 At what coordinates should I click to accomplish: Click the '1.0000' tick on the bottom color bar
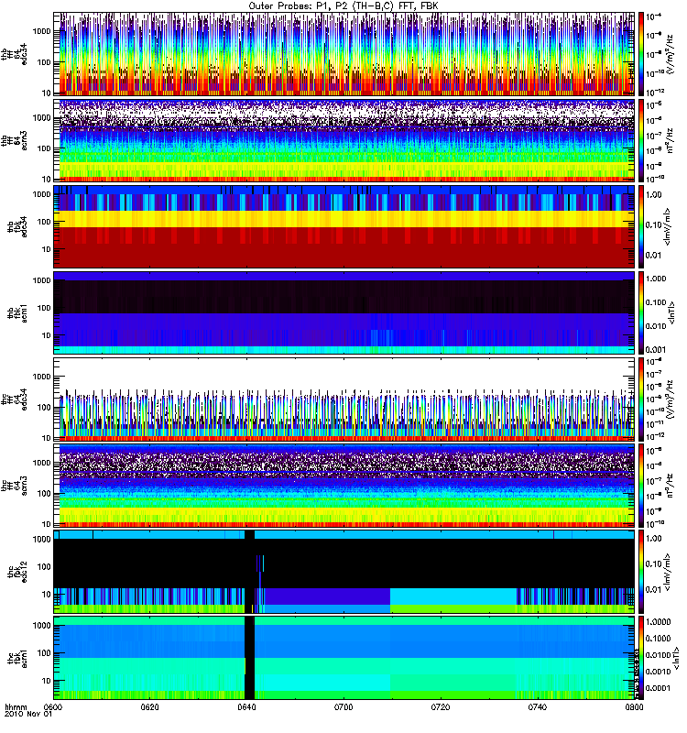coord(658,622)
